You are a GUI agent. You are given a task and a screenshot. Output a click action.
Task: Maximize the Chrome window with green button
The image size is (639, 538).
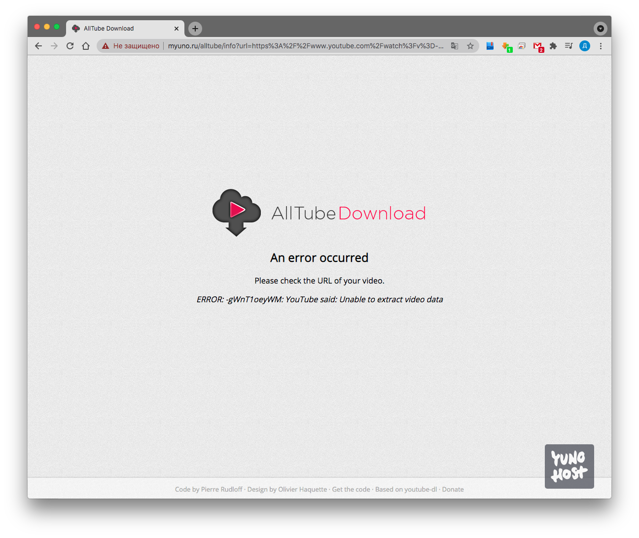57,27
